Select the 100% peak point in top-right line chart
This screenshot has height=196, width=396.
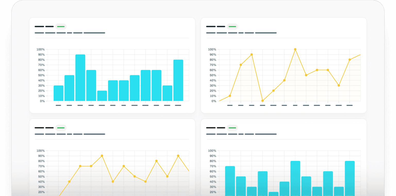click(x=295, y=49)
